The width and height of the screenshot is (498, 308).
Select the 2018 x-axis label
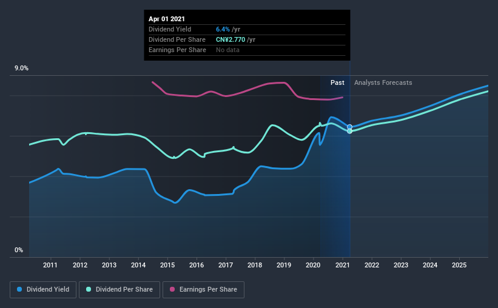255,265
